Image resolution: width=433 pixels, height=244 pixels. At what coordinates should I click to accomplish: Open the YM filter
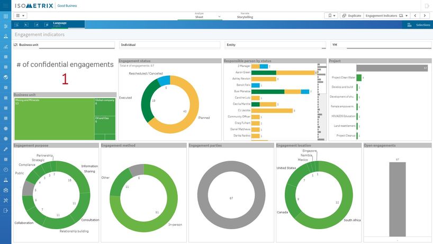coord(381,45)
